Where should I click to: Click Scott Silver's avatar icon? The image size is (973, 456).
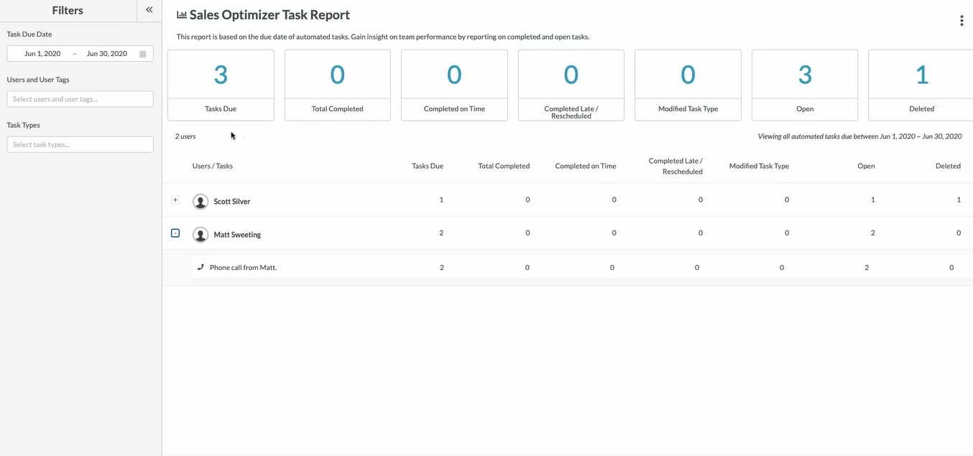click(x=200, y=202)
